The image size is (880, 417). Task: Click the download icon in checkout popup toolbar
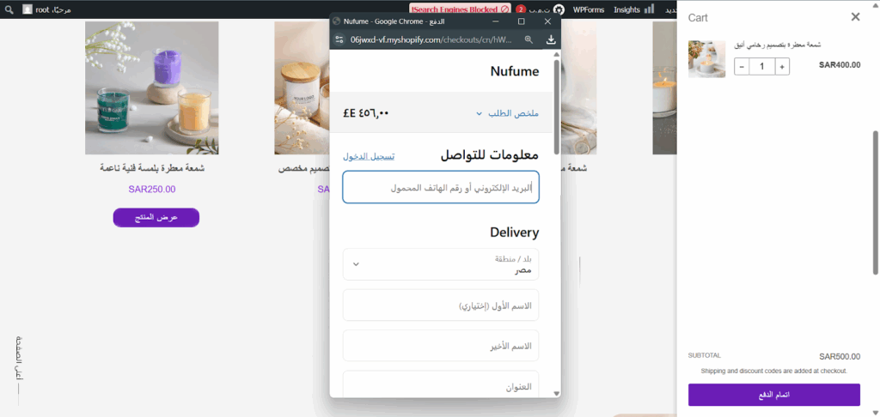pyautogui.click(x=551, y=39)
